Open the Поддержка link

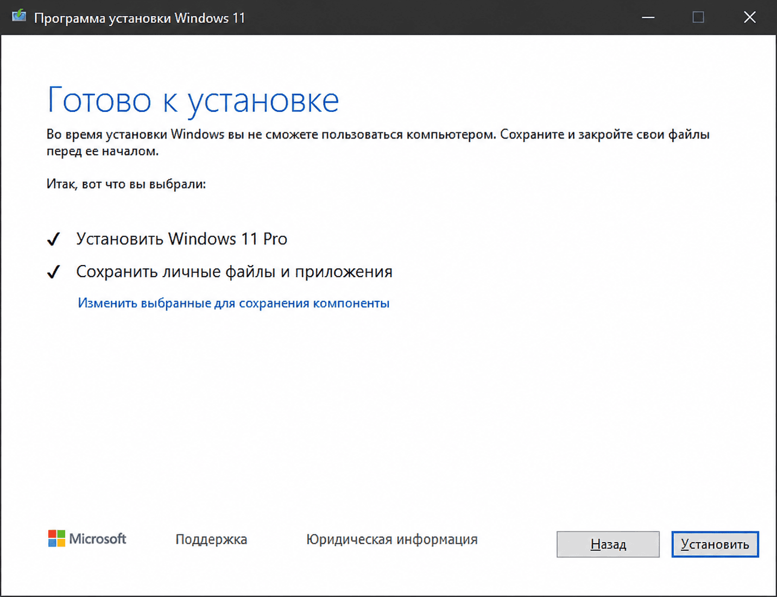211,539
